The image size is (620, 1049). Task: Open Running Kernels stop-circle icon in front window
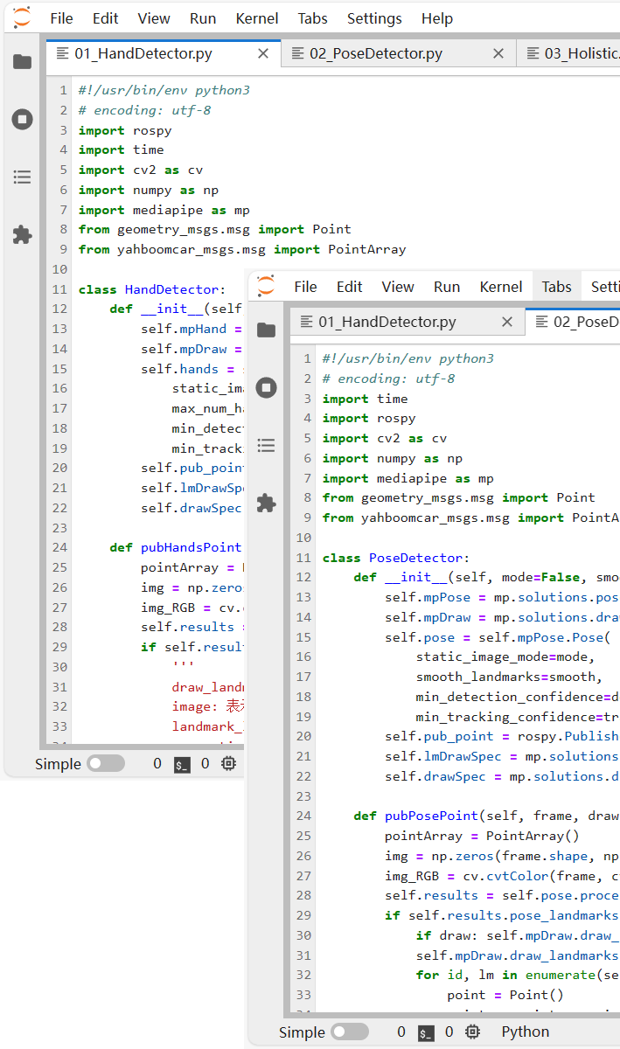(266, 388)
